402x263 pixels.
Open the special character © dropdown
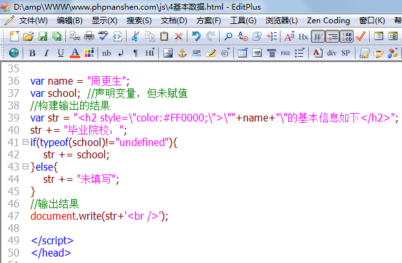(225, 53)
